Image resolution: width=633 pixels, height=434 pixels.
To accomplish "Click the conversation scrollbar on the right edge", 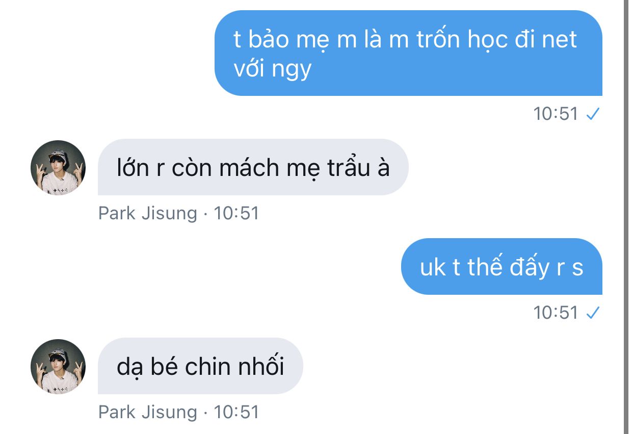I will [x=627, y=217].
